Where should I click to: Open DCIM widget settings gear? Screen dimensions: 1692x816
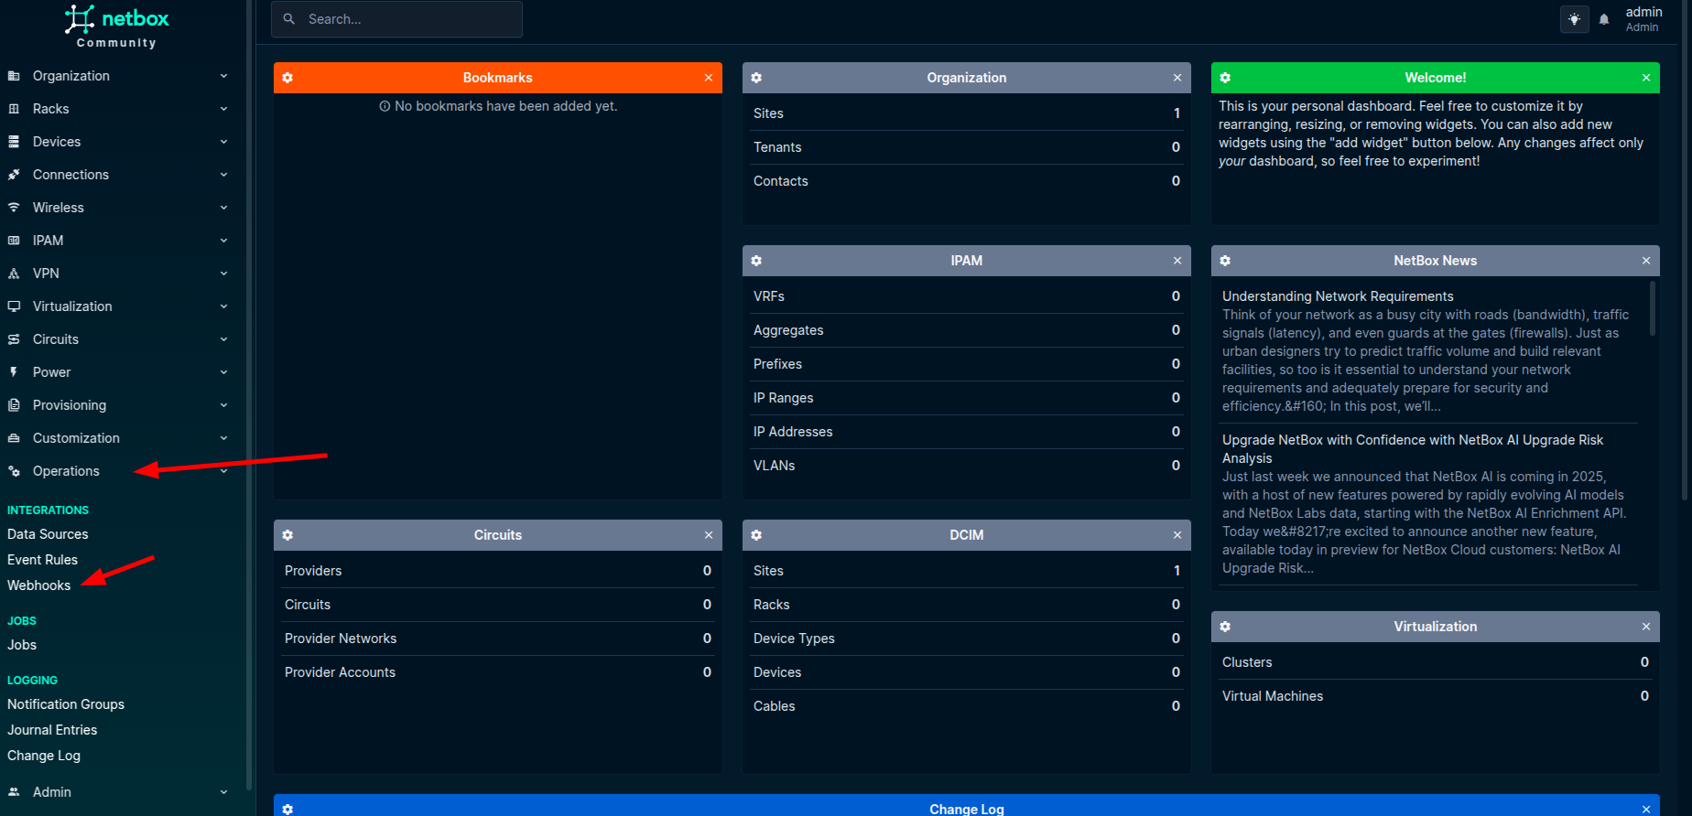click(x=756, y=535)
